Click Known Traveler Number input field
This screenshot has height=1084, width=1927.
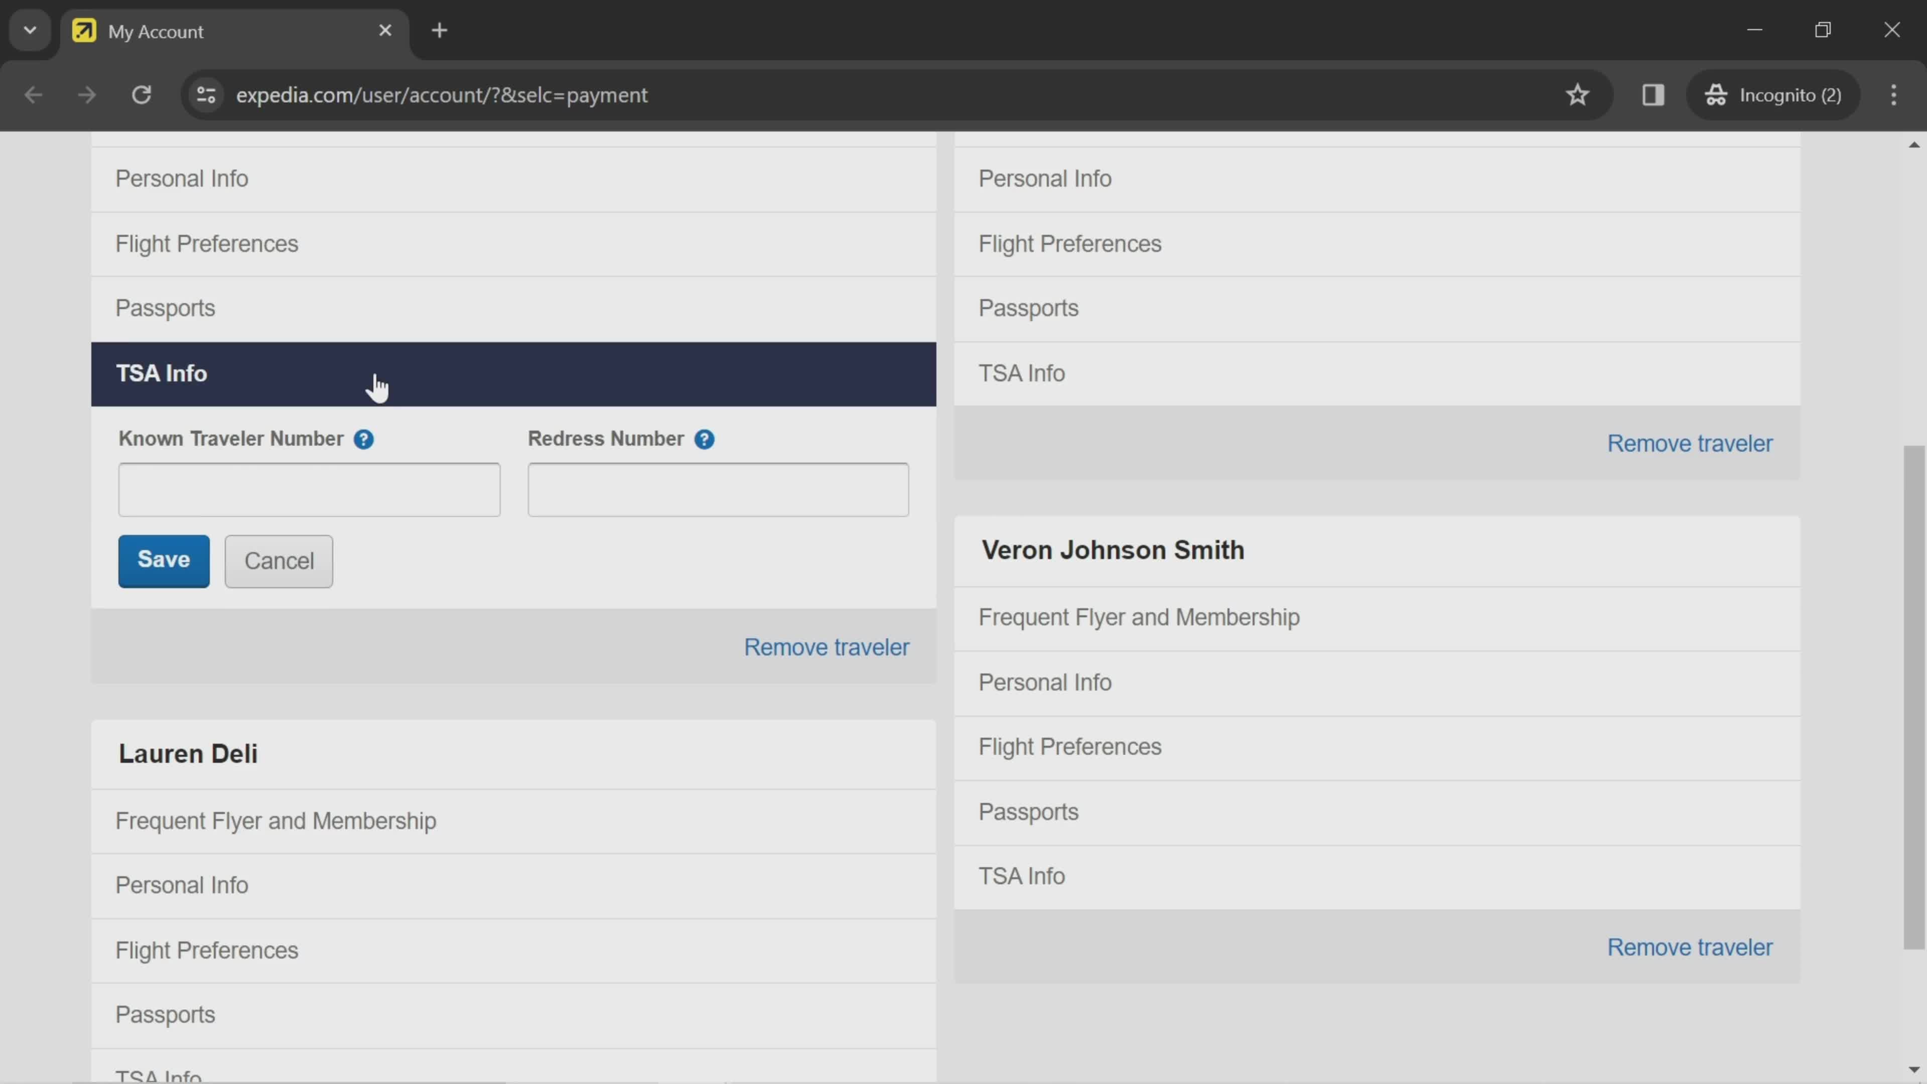coord(309,488)
